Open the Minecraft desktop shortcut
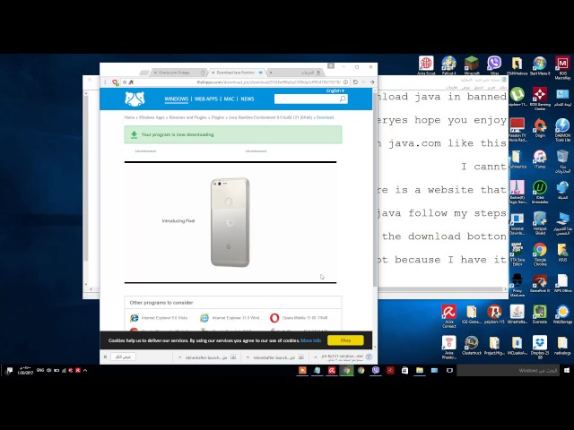 coord(472,65)
